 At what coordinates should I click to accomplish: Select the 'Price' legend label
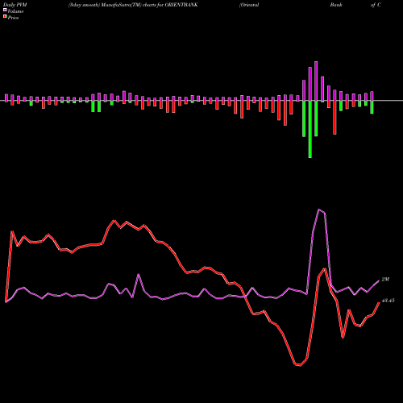point(13,18)
